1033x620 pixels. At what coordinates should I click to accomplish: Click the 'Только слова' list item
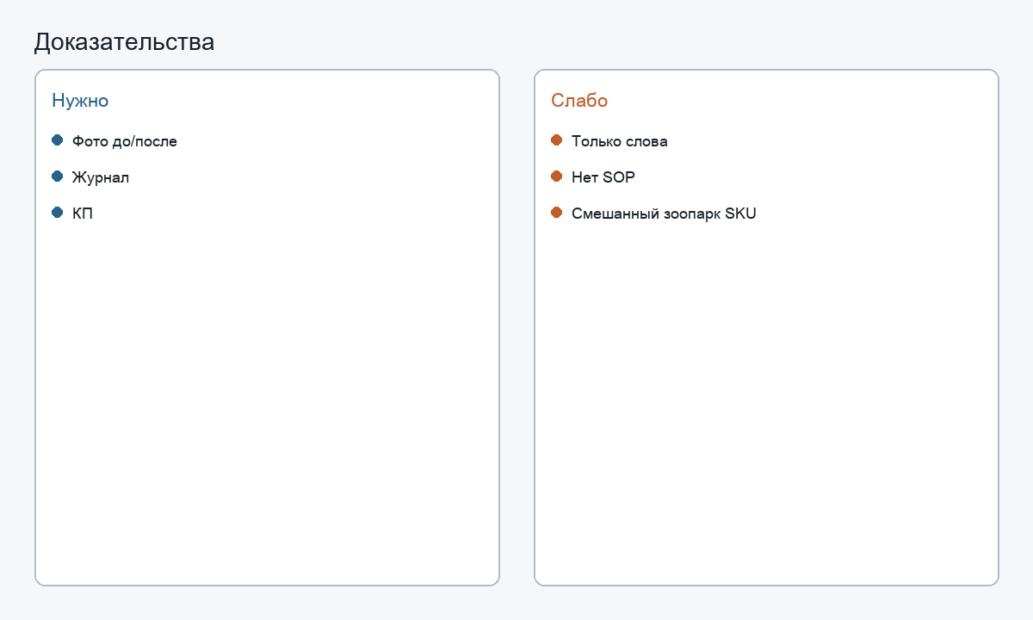pos(620,141)
